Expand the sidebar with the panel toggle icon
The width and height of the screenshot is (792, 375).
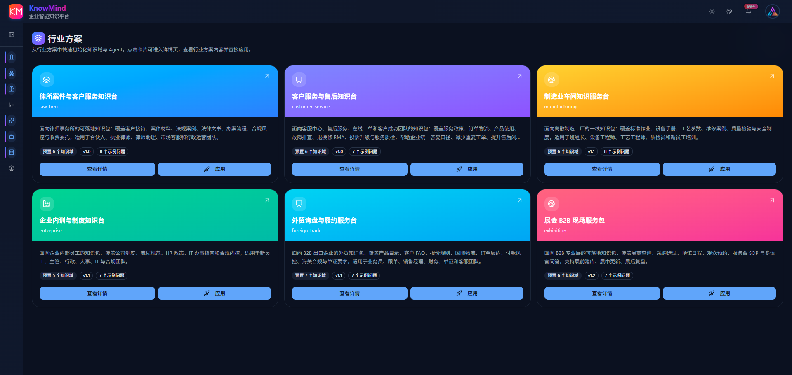pyautogui.click(x=12, y=35)
